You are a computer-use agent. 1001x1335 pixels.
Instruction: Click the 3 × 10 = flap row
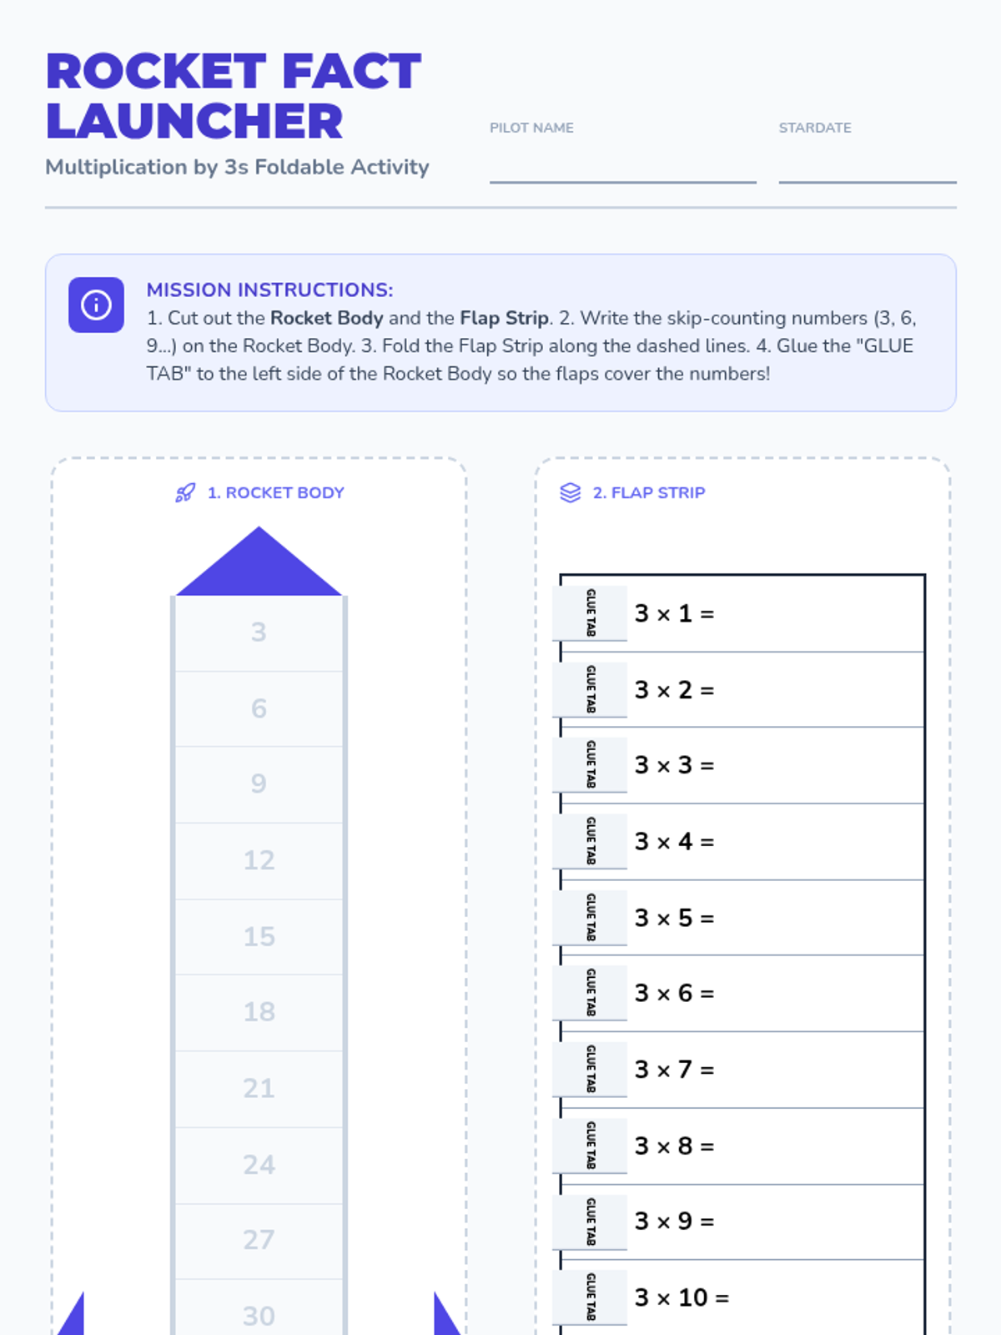click(742, 1297)
